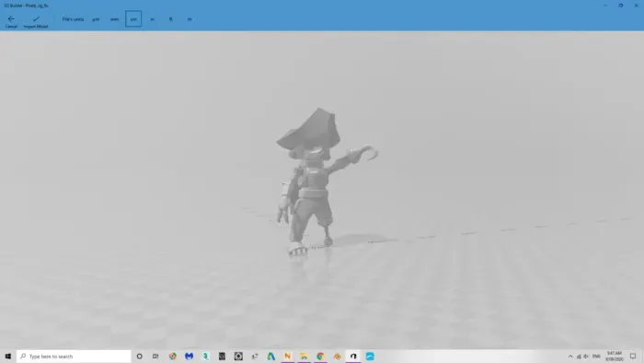This screenshot has width=644, height=363.
Task: Open File Explorer from the taskbar
Action: pyautogui.click(x=304, y=357)
